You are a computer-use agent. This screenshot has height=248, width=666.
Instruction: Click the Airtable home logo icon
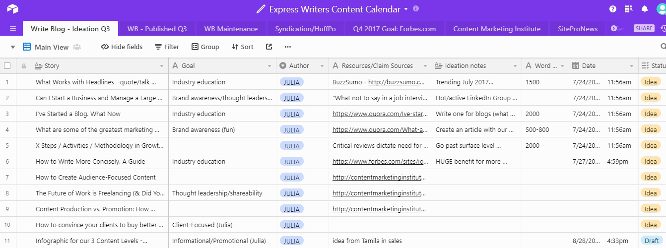pos(12,9)
